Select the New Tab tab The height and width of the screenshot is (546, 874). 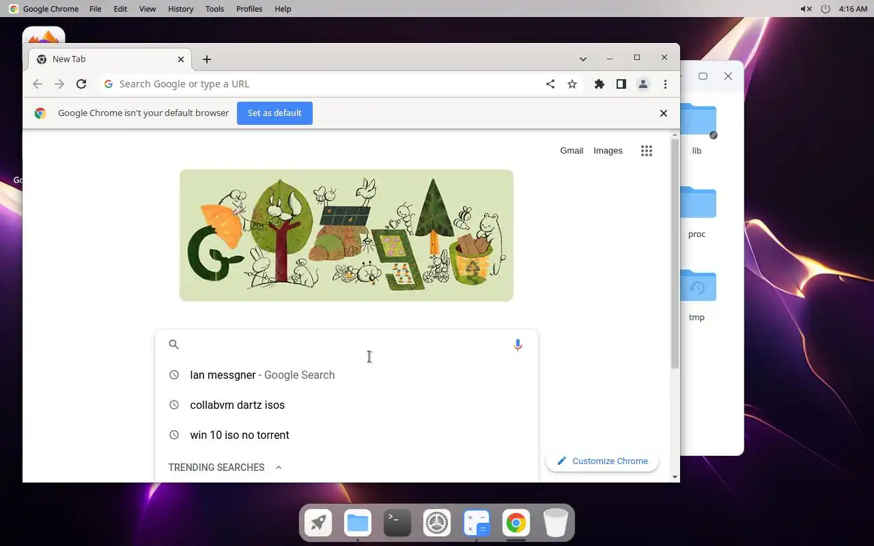109,59
